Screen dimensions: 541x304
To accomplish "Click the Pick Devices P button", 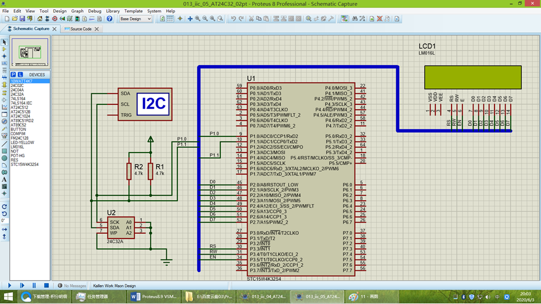I will click(13, 75).
